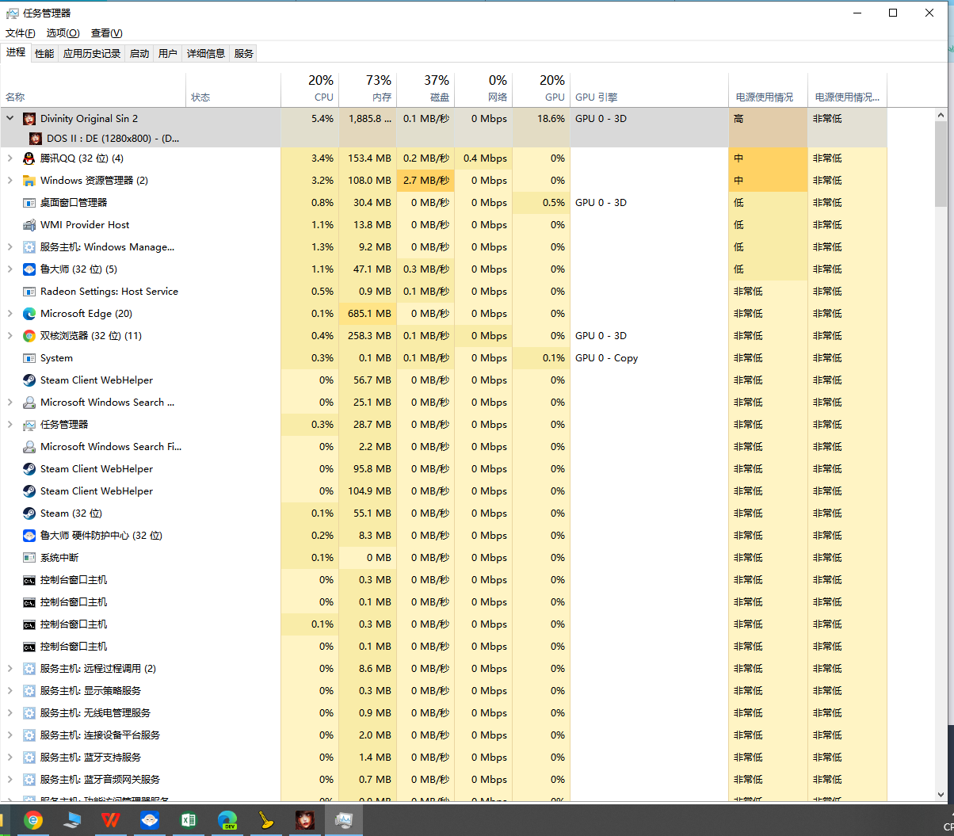This screenshot has height=836, width=954.
Task: Click the 腾讯QQ penguin icon in process list
Action: (29, 158)
